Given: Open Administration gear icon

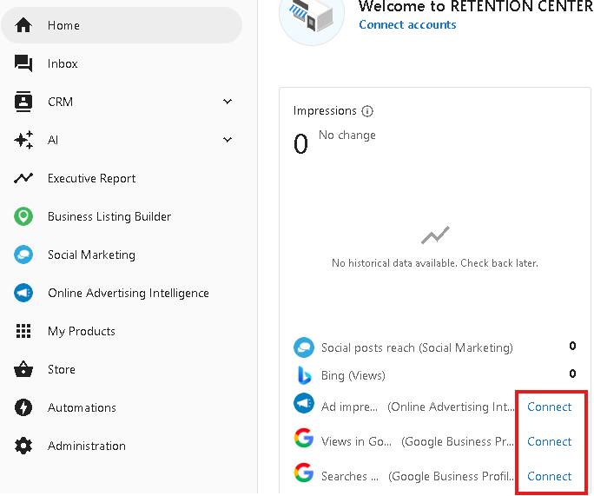Looking at the screenshot, I should (x=23, y=446).
